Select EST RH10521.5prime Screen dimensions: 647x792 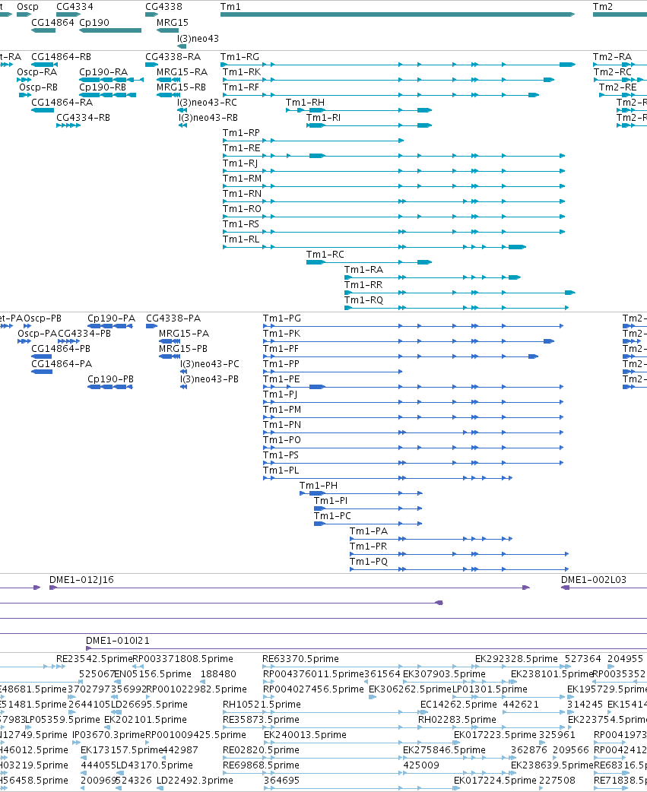click(x=262, y=704)
